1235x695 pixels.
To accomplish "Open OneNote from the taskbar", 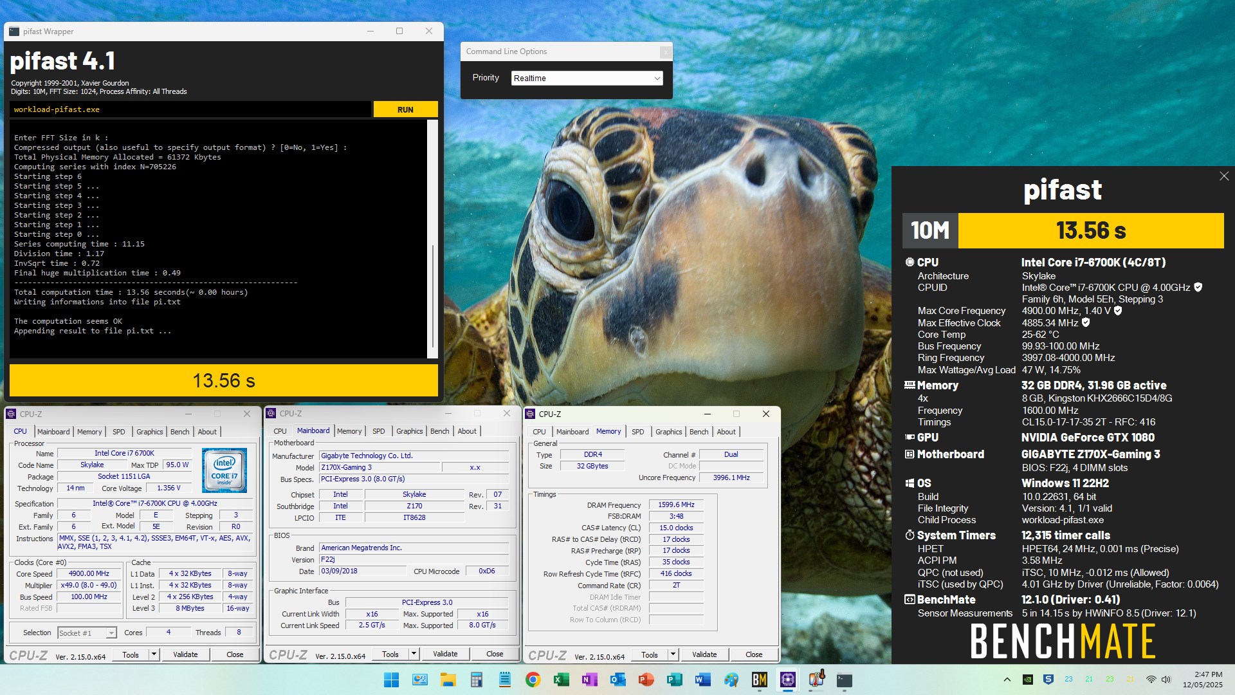I will pyautogui.click(x=589, y=680).
